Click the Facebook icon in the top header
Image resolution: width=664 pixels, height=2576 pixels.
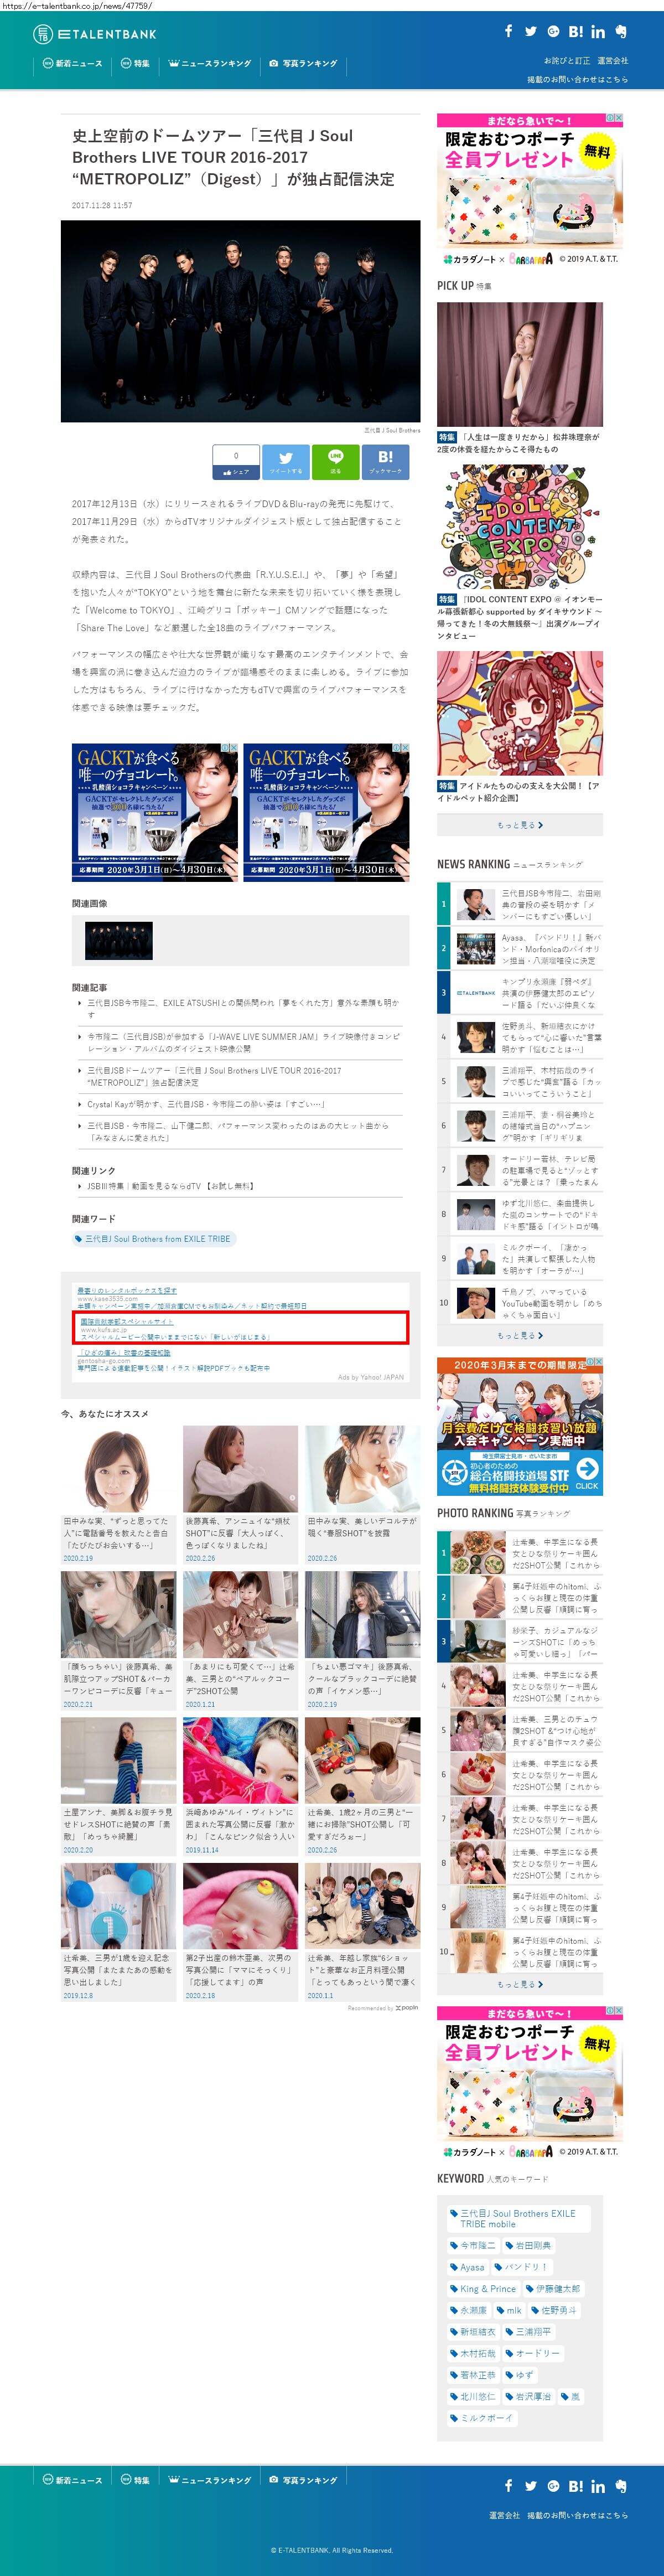(x=508, y=31)
